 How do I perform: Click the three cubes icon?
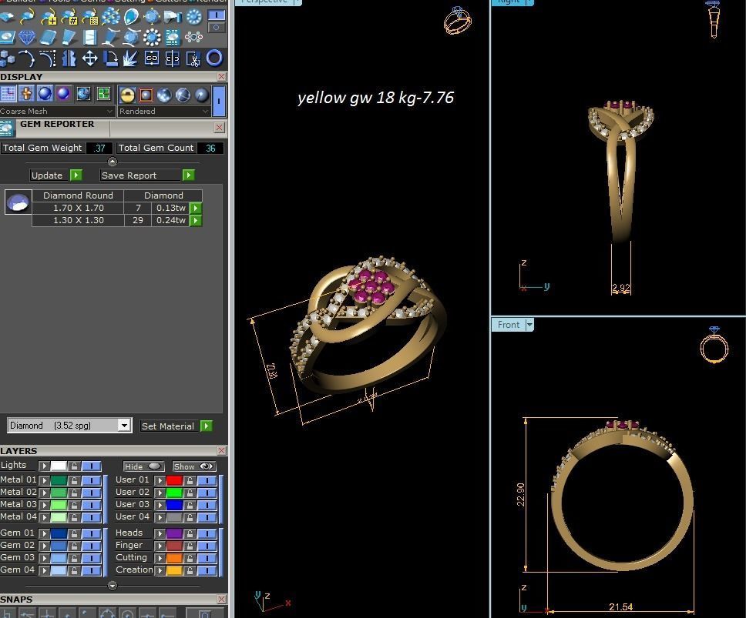(7, 58)
